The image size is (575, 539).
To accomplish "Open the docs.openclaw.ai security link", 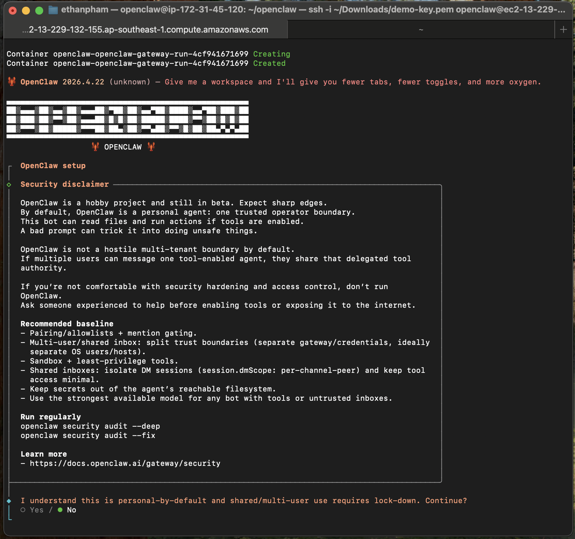I will click(125, 463).
